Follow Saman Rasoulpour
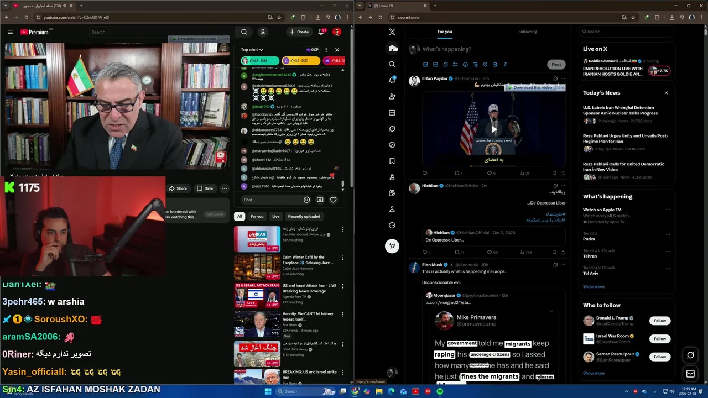This screenshot has height=398, width=708. coord(660,357)
